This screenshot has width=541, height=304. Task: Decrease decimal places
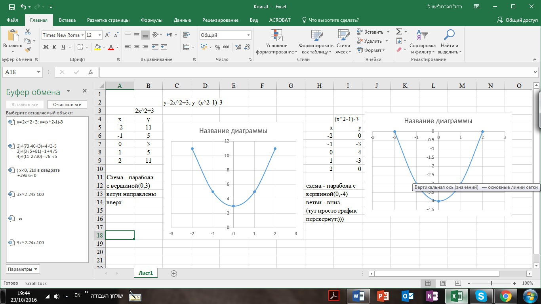(247, 47)
